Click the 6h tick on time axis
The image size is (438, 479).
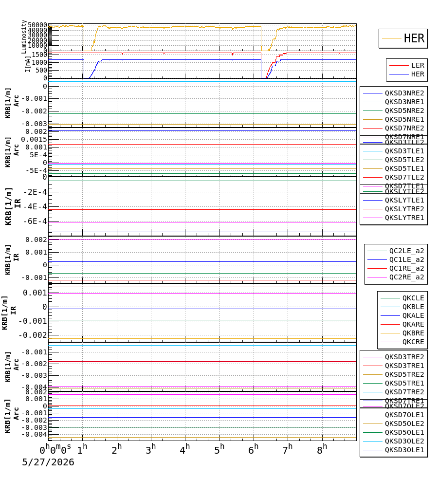click(x=253, y=449)
